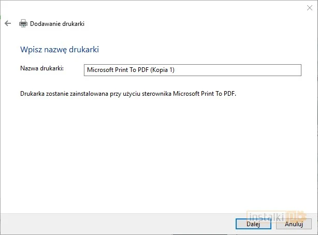This screenshot has height=235, width=318.
Task: Click the word Microsoft in the printer name field
Action: 100,70
